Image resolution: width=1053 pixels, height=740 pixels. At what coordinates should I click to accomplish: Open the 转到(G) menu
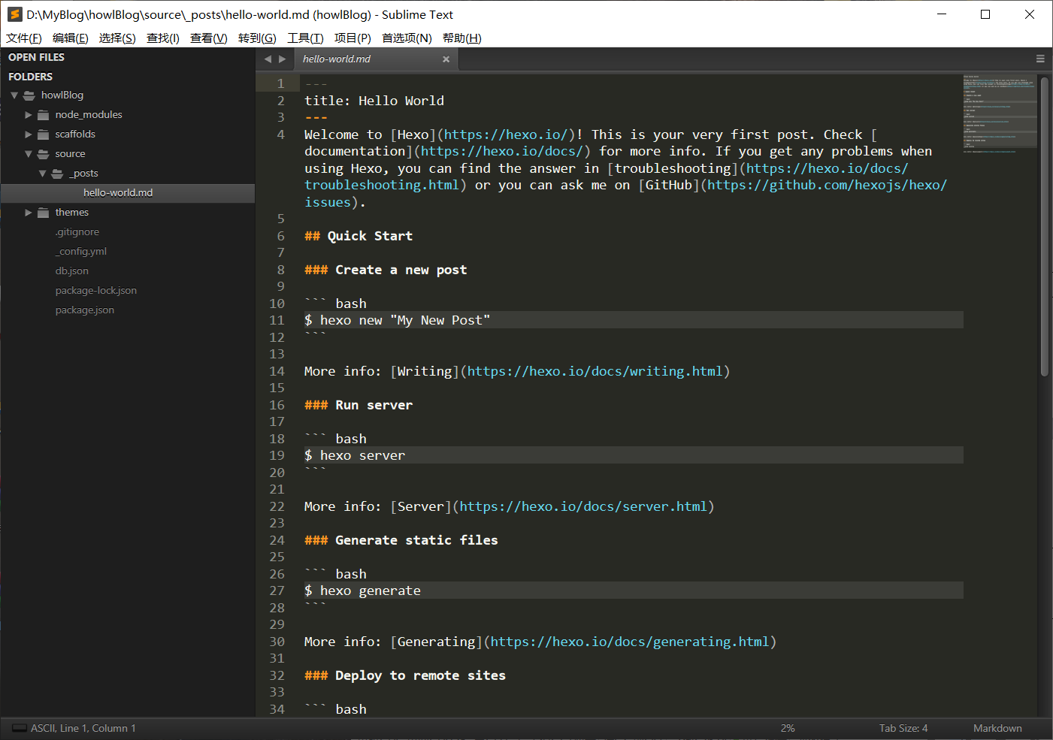[x=257, y=38]
